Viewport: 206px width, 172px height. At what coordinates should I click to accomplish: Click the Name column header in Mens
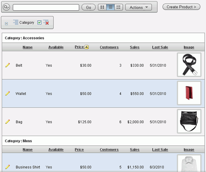27,150
